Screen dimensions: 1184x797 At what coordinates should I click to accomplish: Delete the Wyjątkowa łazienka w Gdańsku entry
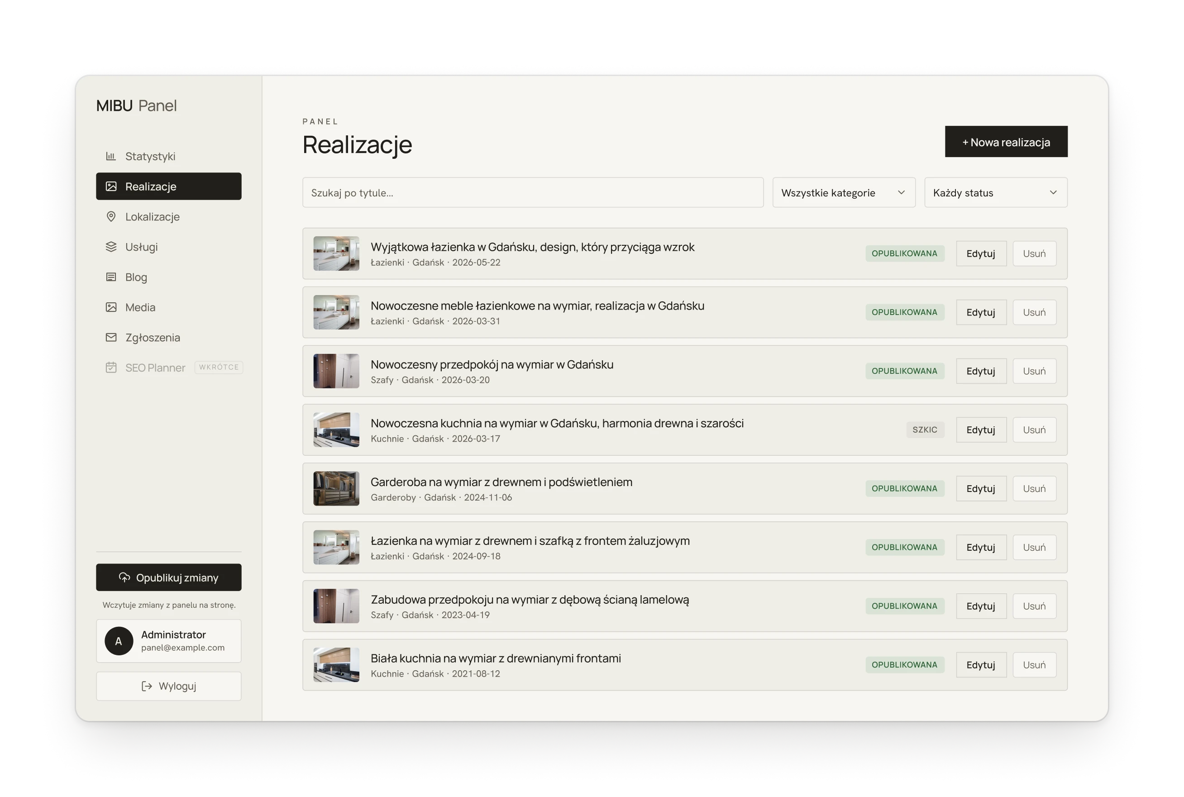pyautogui.click(x=1034, y=253)
